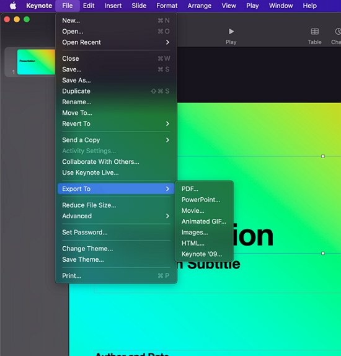Select Save... in the File menu
The image size is (341, 356).
pos(116,69)
